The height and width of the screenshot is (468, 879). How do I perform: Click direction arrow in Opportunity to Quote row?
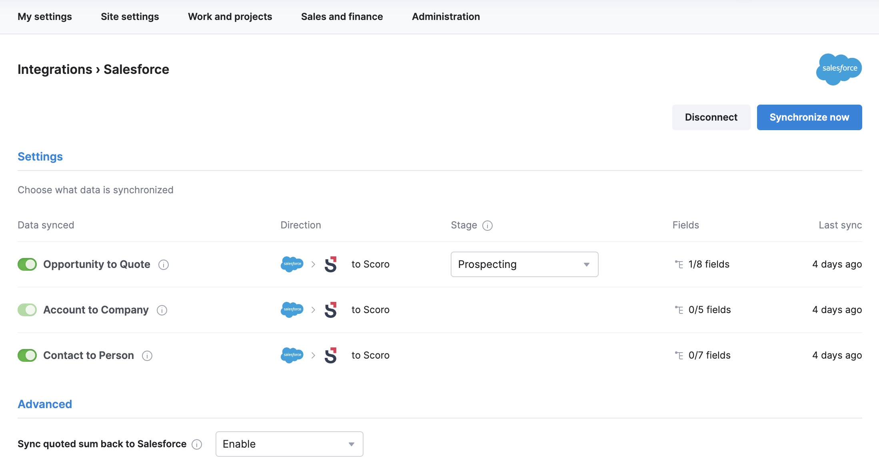314,264
